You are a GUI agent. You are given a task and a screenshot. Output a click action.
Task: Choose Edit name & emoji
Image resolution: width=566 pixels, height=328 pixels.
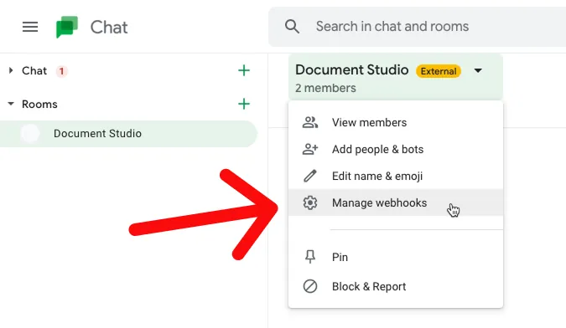[396, 176]
